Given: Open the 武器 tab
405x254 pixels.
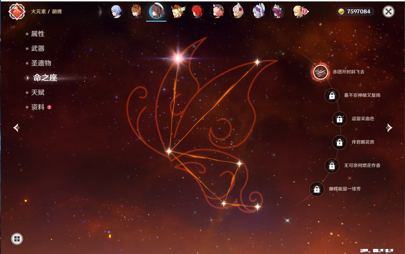Looking at the screenshot, I should (x=38, y=49).
